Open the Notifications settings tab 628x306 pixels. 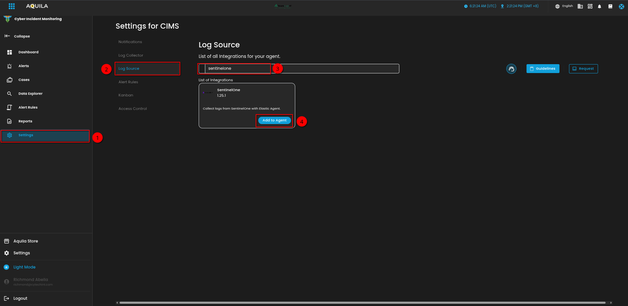pyautogui.click(x=130, y=42)
